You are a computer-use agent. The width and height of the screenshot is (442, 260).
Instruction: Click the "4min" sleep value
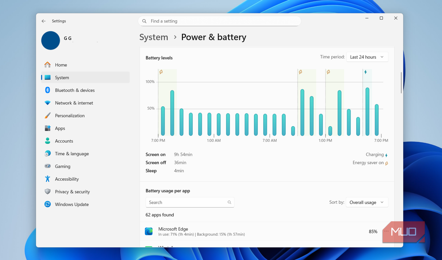[179, 171]
